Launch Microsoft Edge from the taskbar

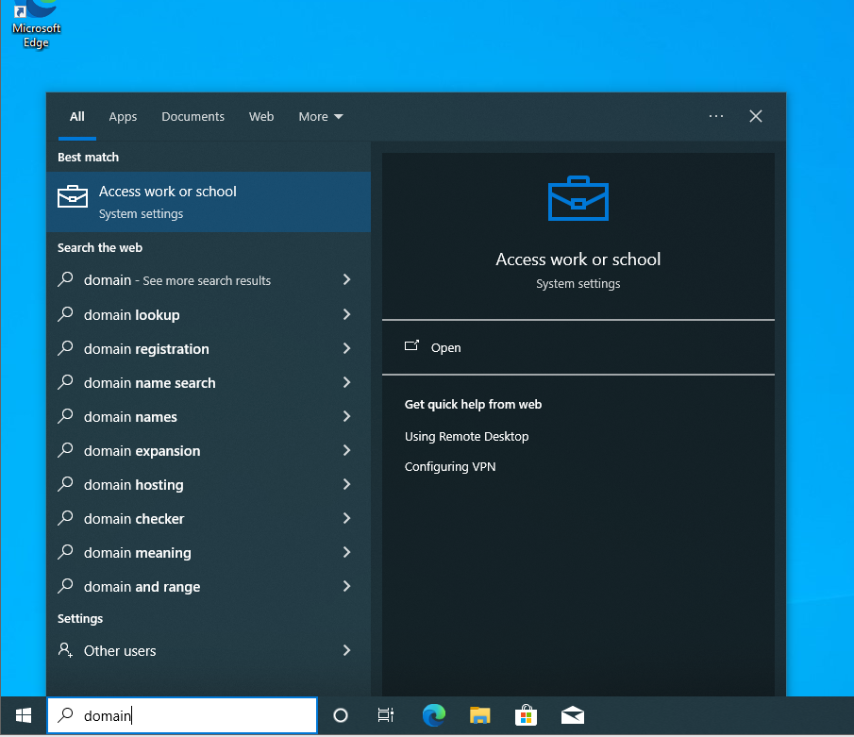(x=434, y=715)
